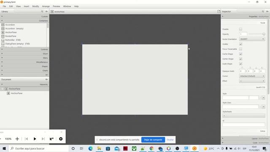Select the AnchorPane container library icon
The image size is (270, 152).
tap(3, 32)
